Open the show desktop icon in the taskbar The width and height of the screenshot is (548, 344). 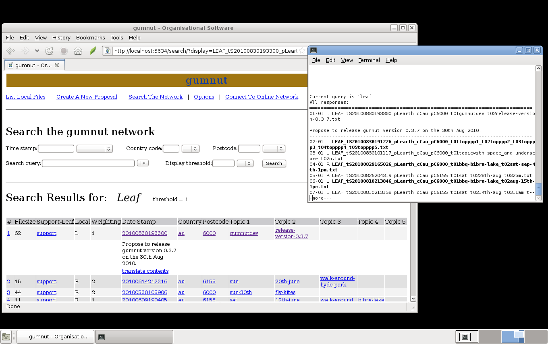(6, 337)
